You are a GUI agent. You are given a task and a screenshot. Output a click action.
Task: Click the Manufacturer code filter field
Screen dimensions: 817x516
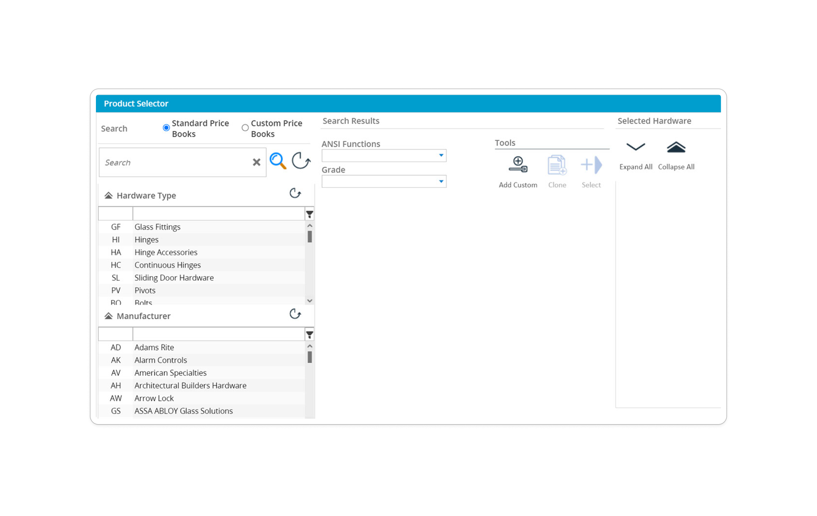[116, 335]
